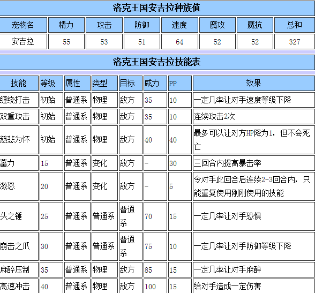Click the 缠绕打击 skill name cell

click(19, 100)
